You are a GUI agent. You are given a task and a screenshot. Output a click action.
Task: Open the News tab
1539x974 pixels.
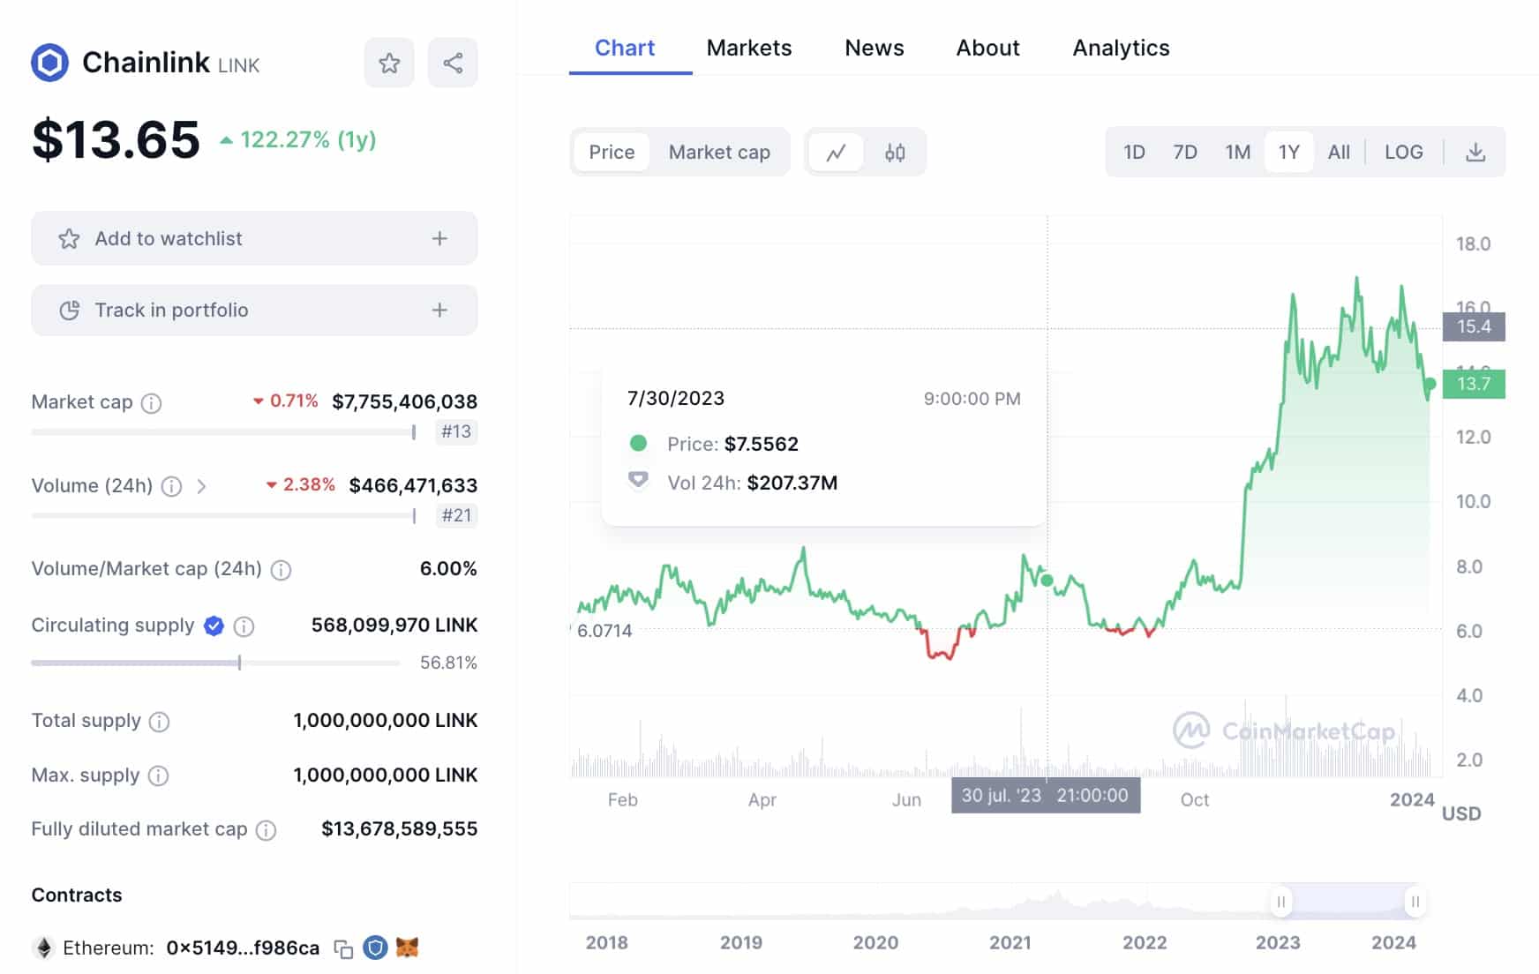[x=875, y=48]
